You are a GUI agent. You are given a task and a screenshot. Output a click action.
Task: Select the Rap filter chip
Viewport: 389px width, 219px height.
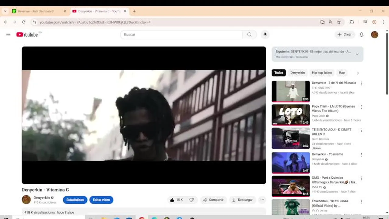[342, 73]
